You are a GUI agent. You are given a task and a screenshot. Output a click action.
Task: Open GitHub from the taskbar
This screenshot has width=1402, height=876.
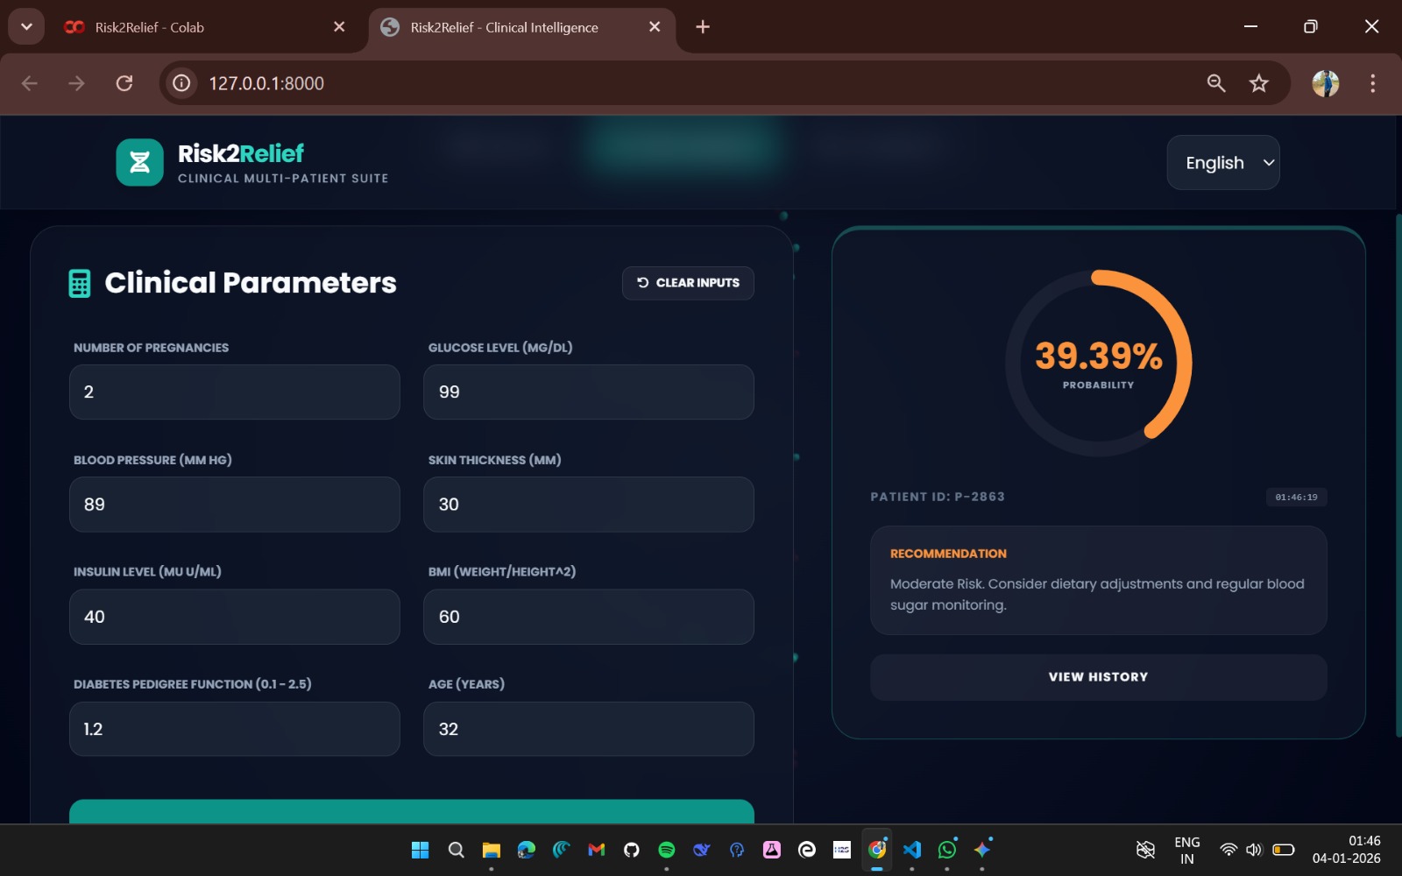(x=631, y=850)
